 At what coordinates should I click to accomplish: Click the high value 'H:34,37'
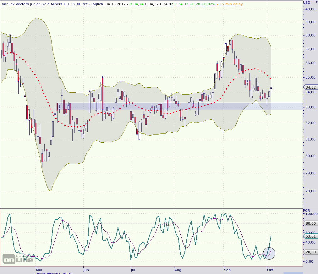pyautogui.click(x=152, y=4)
